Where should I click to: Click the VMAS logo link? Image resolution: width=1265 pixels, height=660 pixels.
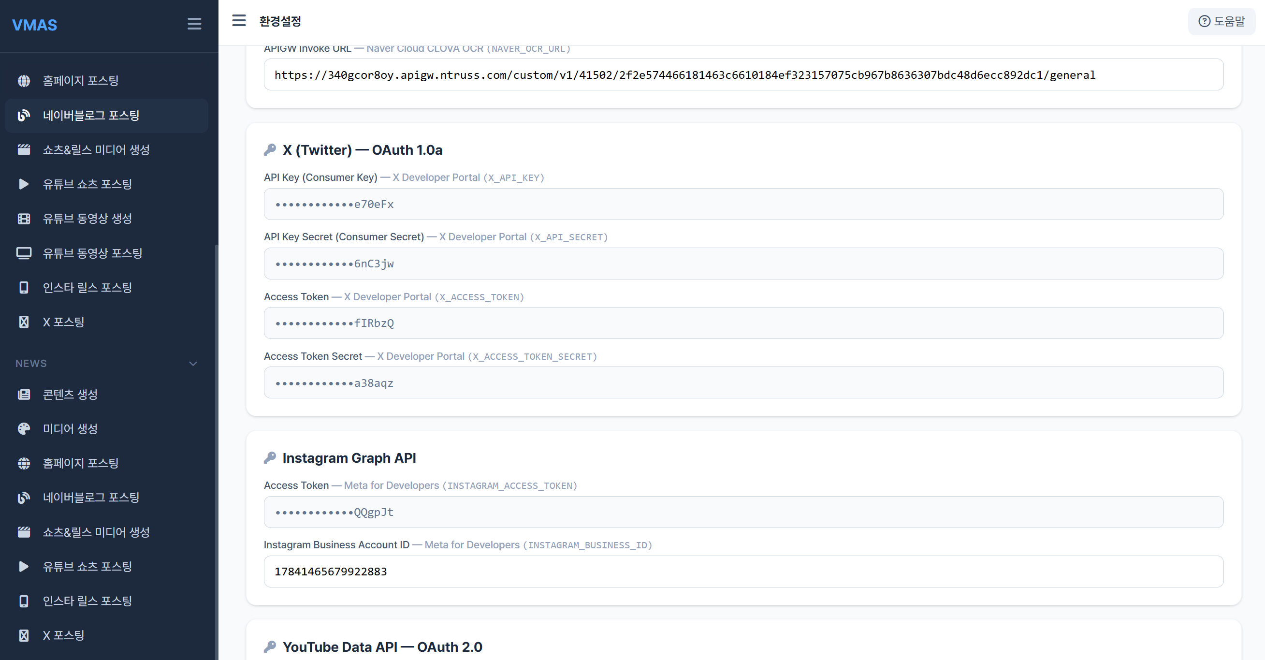[34, 25]
